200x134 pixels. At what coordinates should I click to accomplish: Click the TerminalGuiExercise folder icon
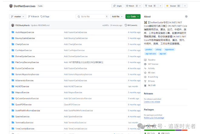pos(13,122)
